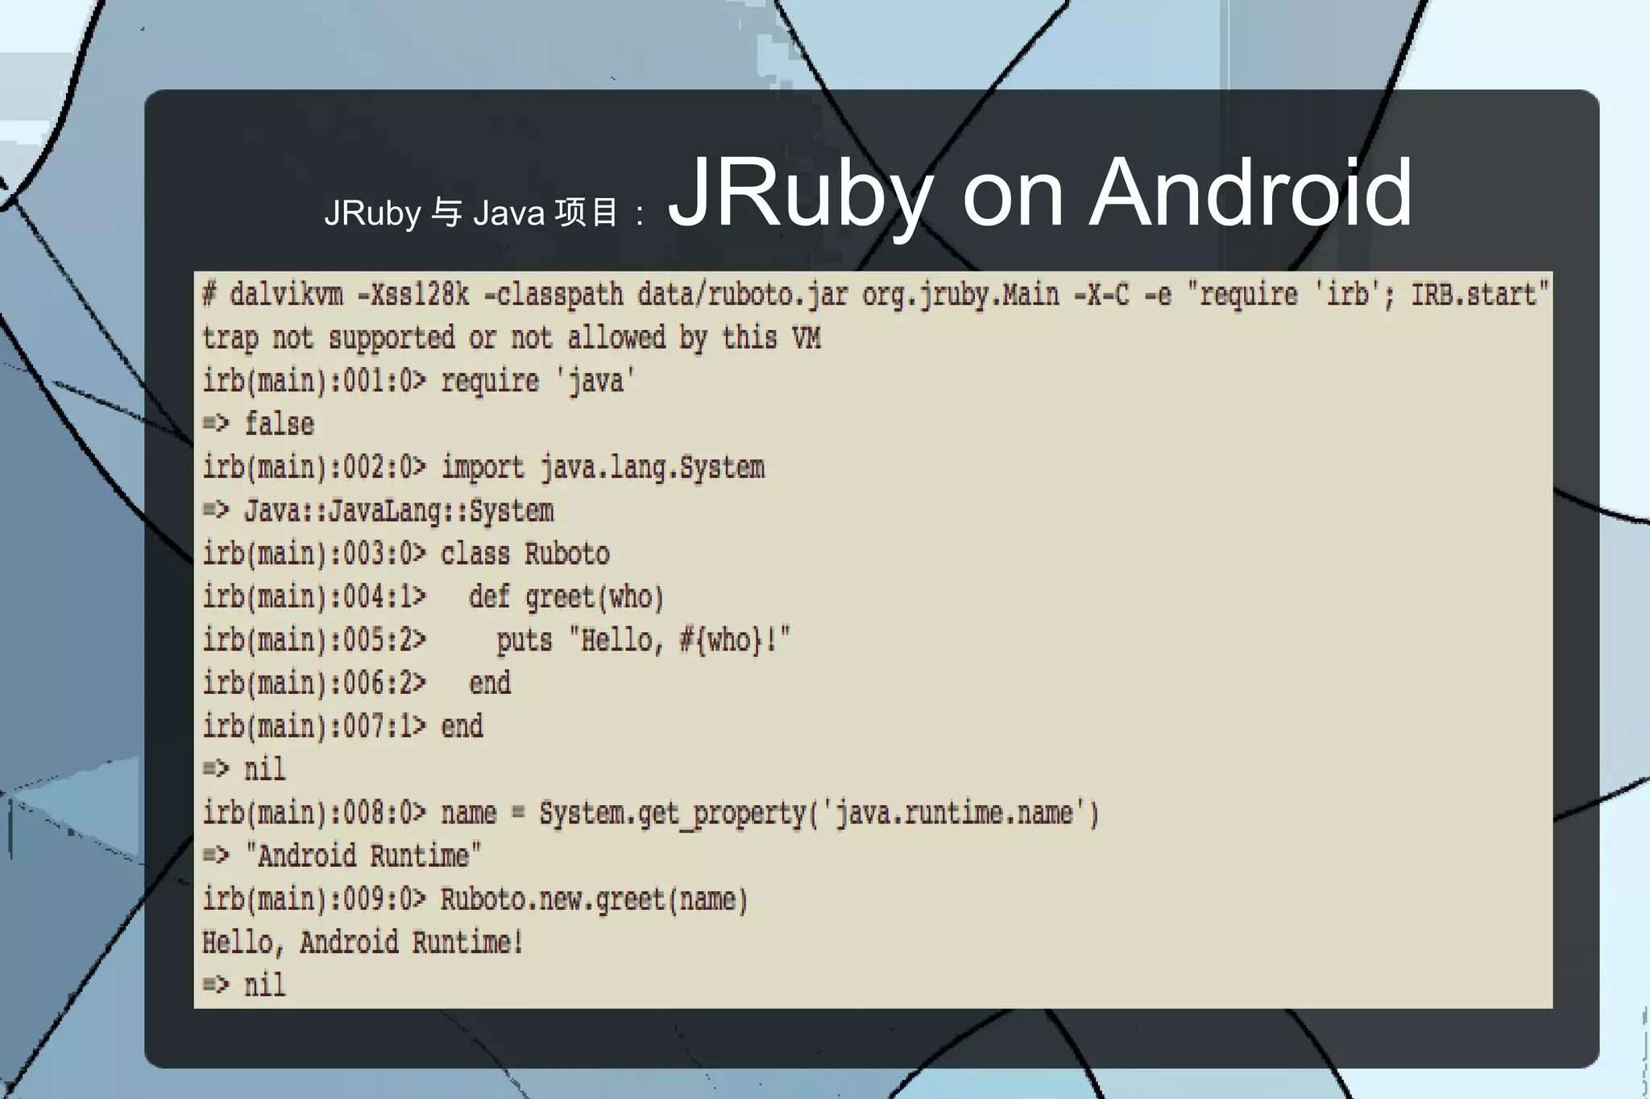Screen dimensions: 1650x1099
Task: Click the line 007 'end'
Action: pos(342,726)
